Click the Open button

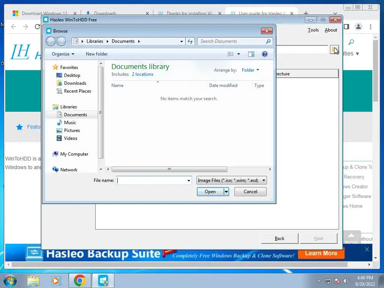click(210, 192)
